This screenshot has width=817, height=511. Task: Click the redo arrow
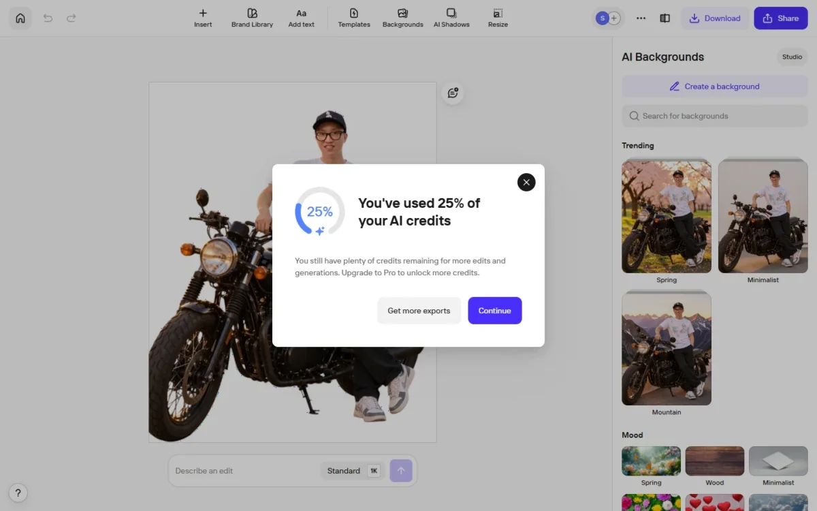71,18
